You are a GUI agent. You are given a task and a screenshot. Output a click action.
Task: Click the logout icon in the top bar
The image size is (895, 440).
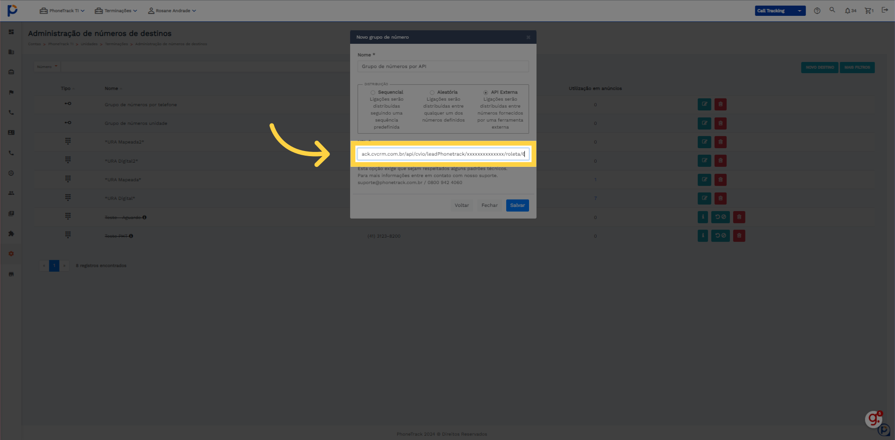click(x=885, y=10)
